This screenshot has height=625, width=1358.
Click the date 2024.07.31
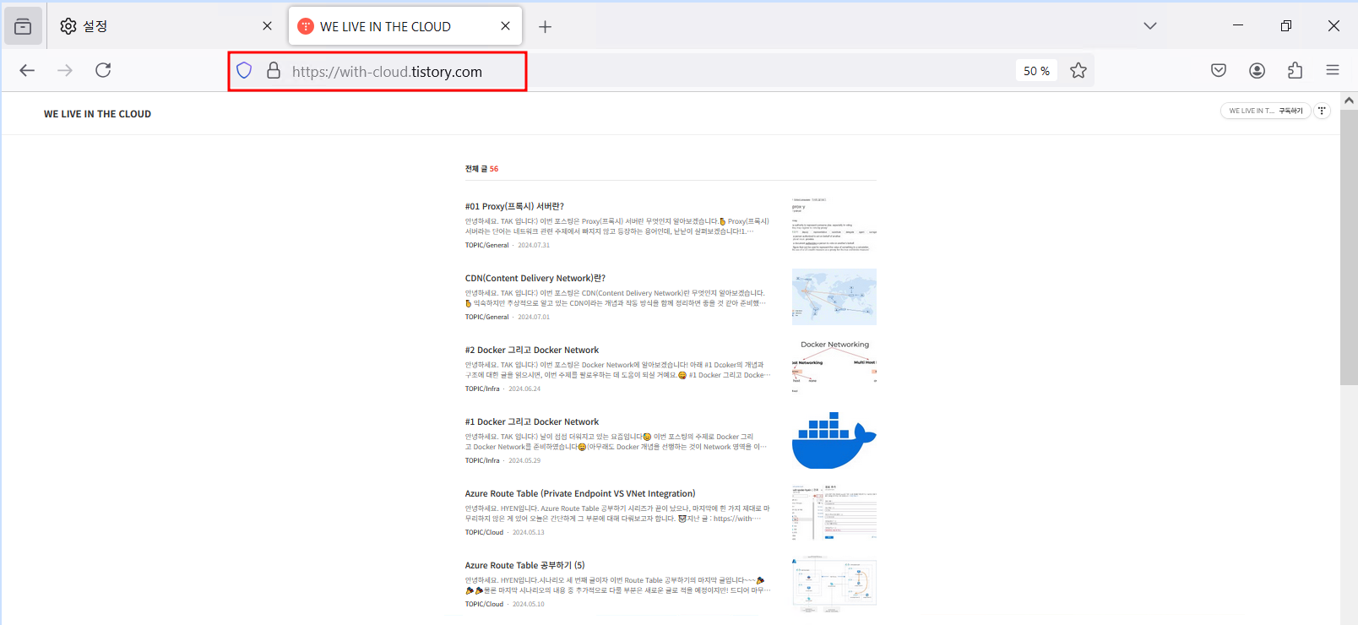point(534,245)
